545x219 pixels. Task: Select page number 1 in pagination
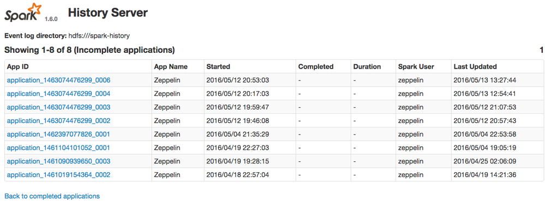(x=541, y=50)
